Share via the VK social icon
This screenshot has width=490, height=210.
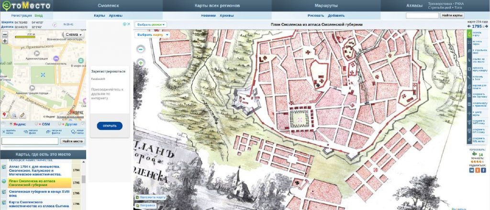tap(471, 170)
